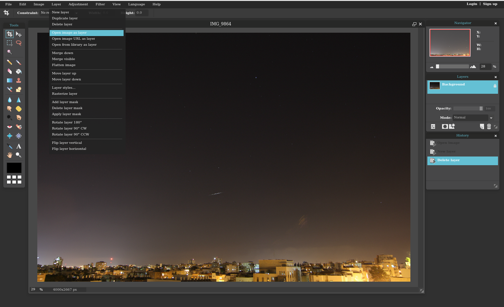Image resolution: width=504 pixels, height=307 pixels.
Task: Select the Smudge finger tool
Action: point(10,109)
